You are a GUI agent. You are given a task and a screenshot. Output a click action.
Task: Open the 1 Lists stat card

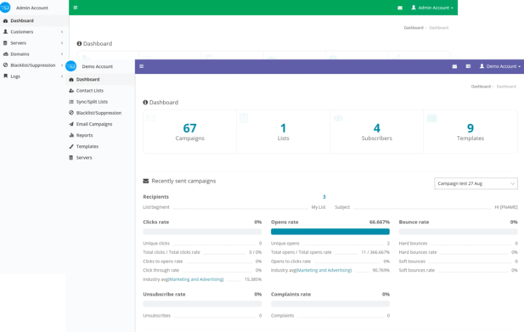click(x=283, y=132)
